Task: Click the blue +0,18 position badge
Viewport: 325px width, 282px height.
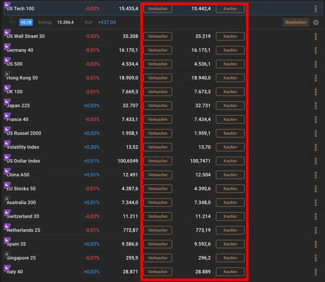Action: click(26, 22)
